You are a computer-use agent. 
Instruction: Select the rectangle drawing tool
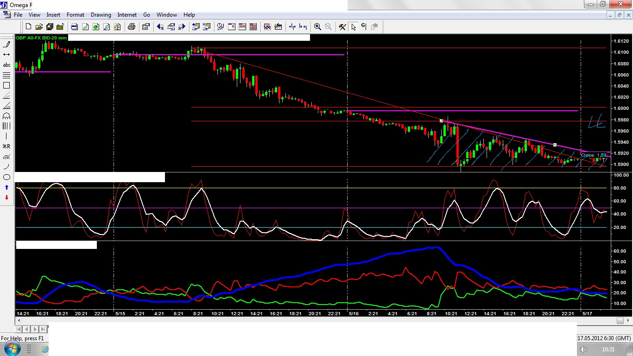click(x=6, y=85)
